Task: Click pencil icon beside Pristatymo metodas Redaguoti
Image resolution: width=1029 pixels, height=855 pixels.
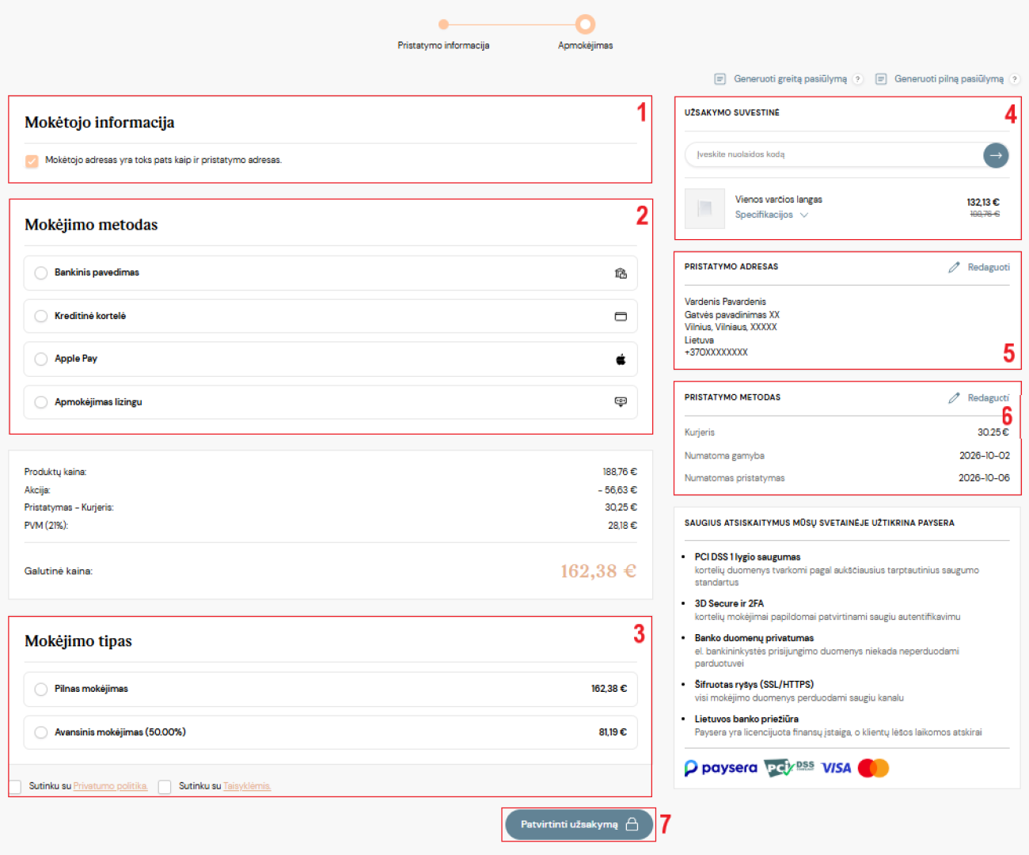Action: tap(954, 398)
